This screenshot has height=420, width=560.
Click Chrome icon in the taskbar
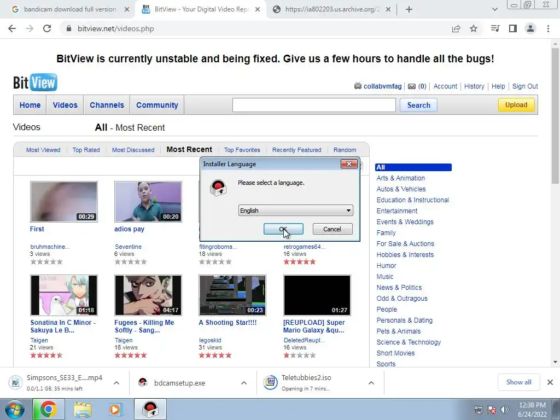click(x=48, y=409)
